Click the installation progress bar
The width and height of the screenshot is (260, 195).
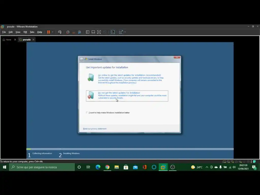[x=130, y=149]
